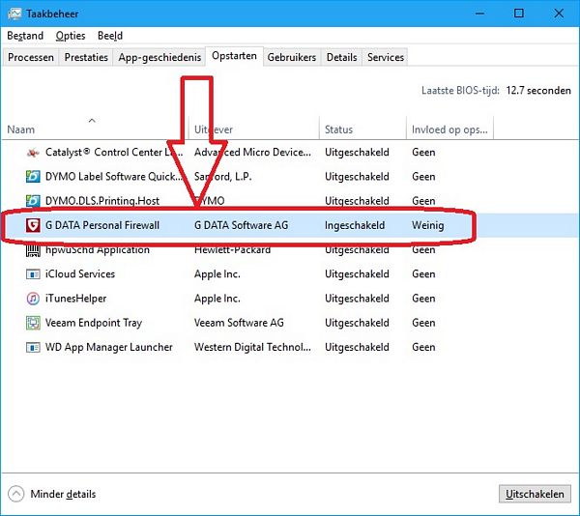This screenshot has height=516, width=580.
Task: Click the iCloud Services icon
Action: pos(33,273)
